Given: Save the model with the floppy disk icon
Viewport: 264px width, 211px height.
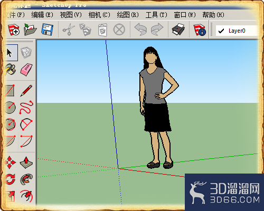Looking at the screenshot, I should [x=48, y=30].
